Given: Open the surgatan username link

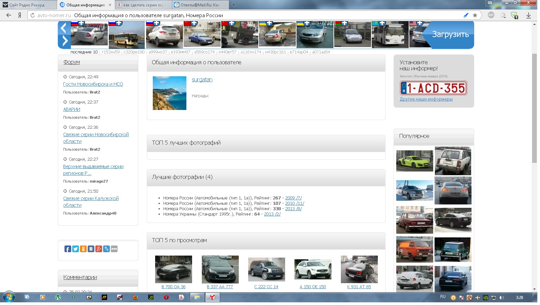Looking at the screenshot, I should coord(202,80).
